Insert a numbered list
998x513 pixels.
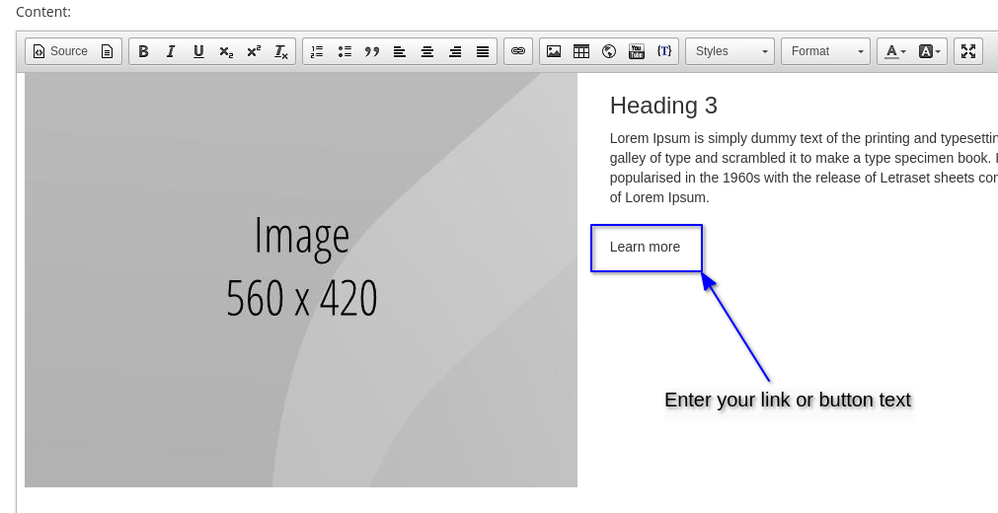[317, 51]
